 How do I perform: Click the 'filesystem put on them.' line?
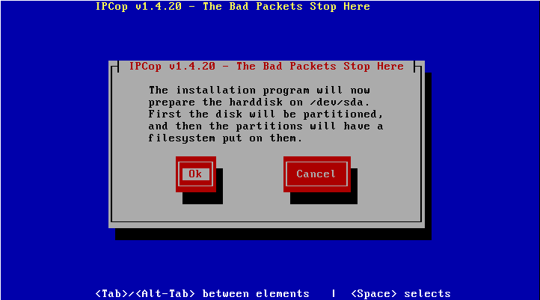coord(225,138)
